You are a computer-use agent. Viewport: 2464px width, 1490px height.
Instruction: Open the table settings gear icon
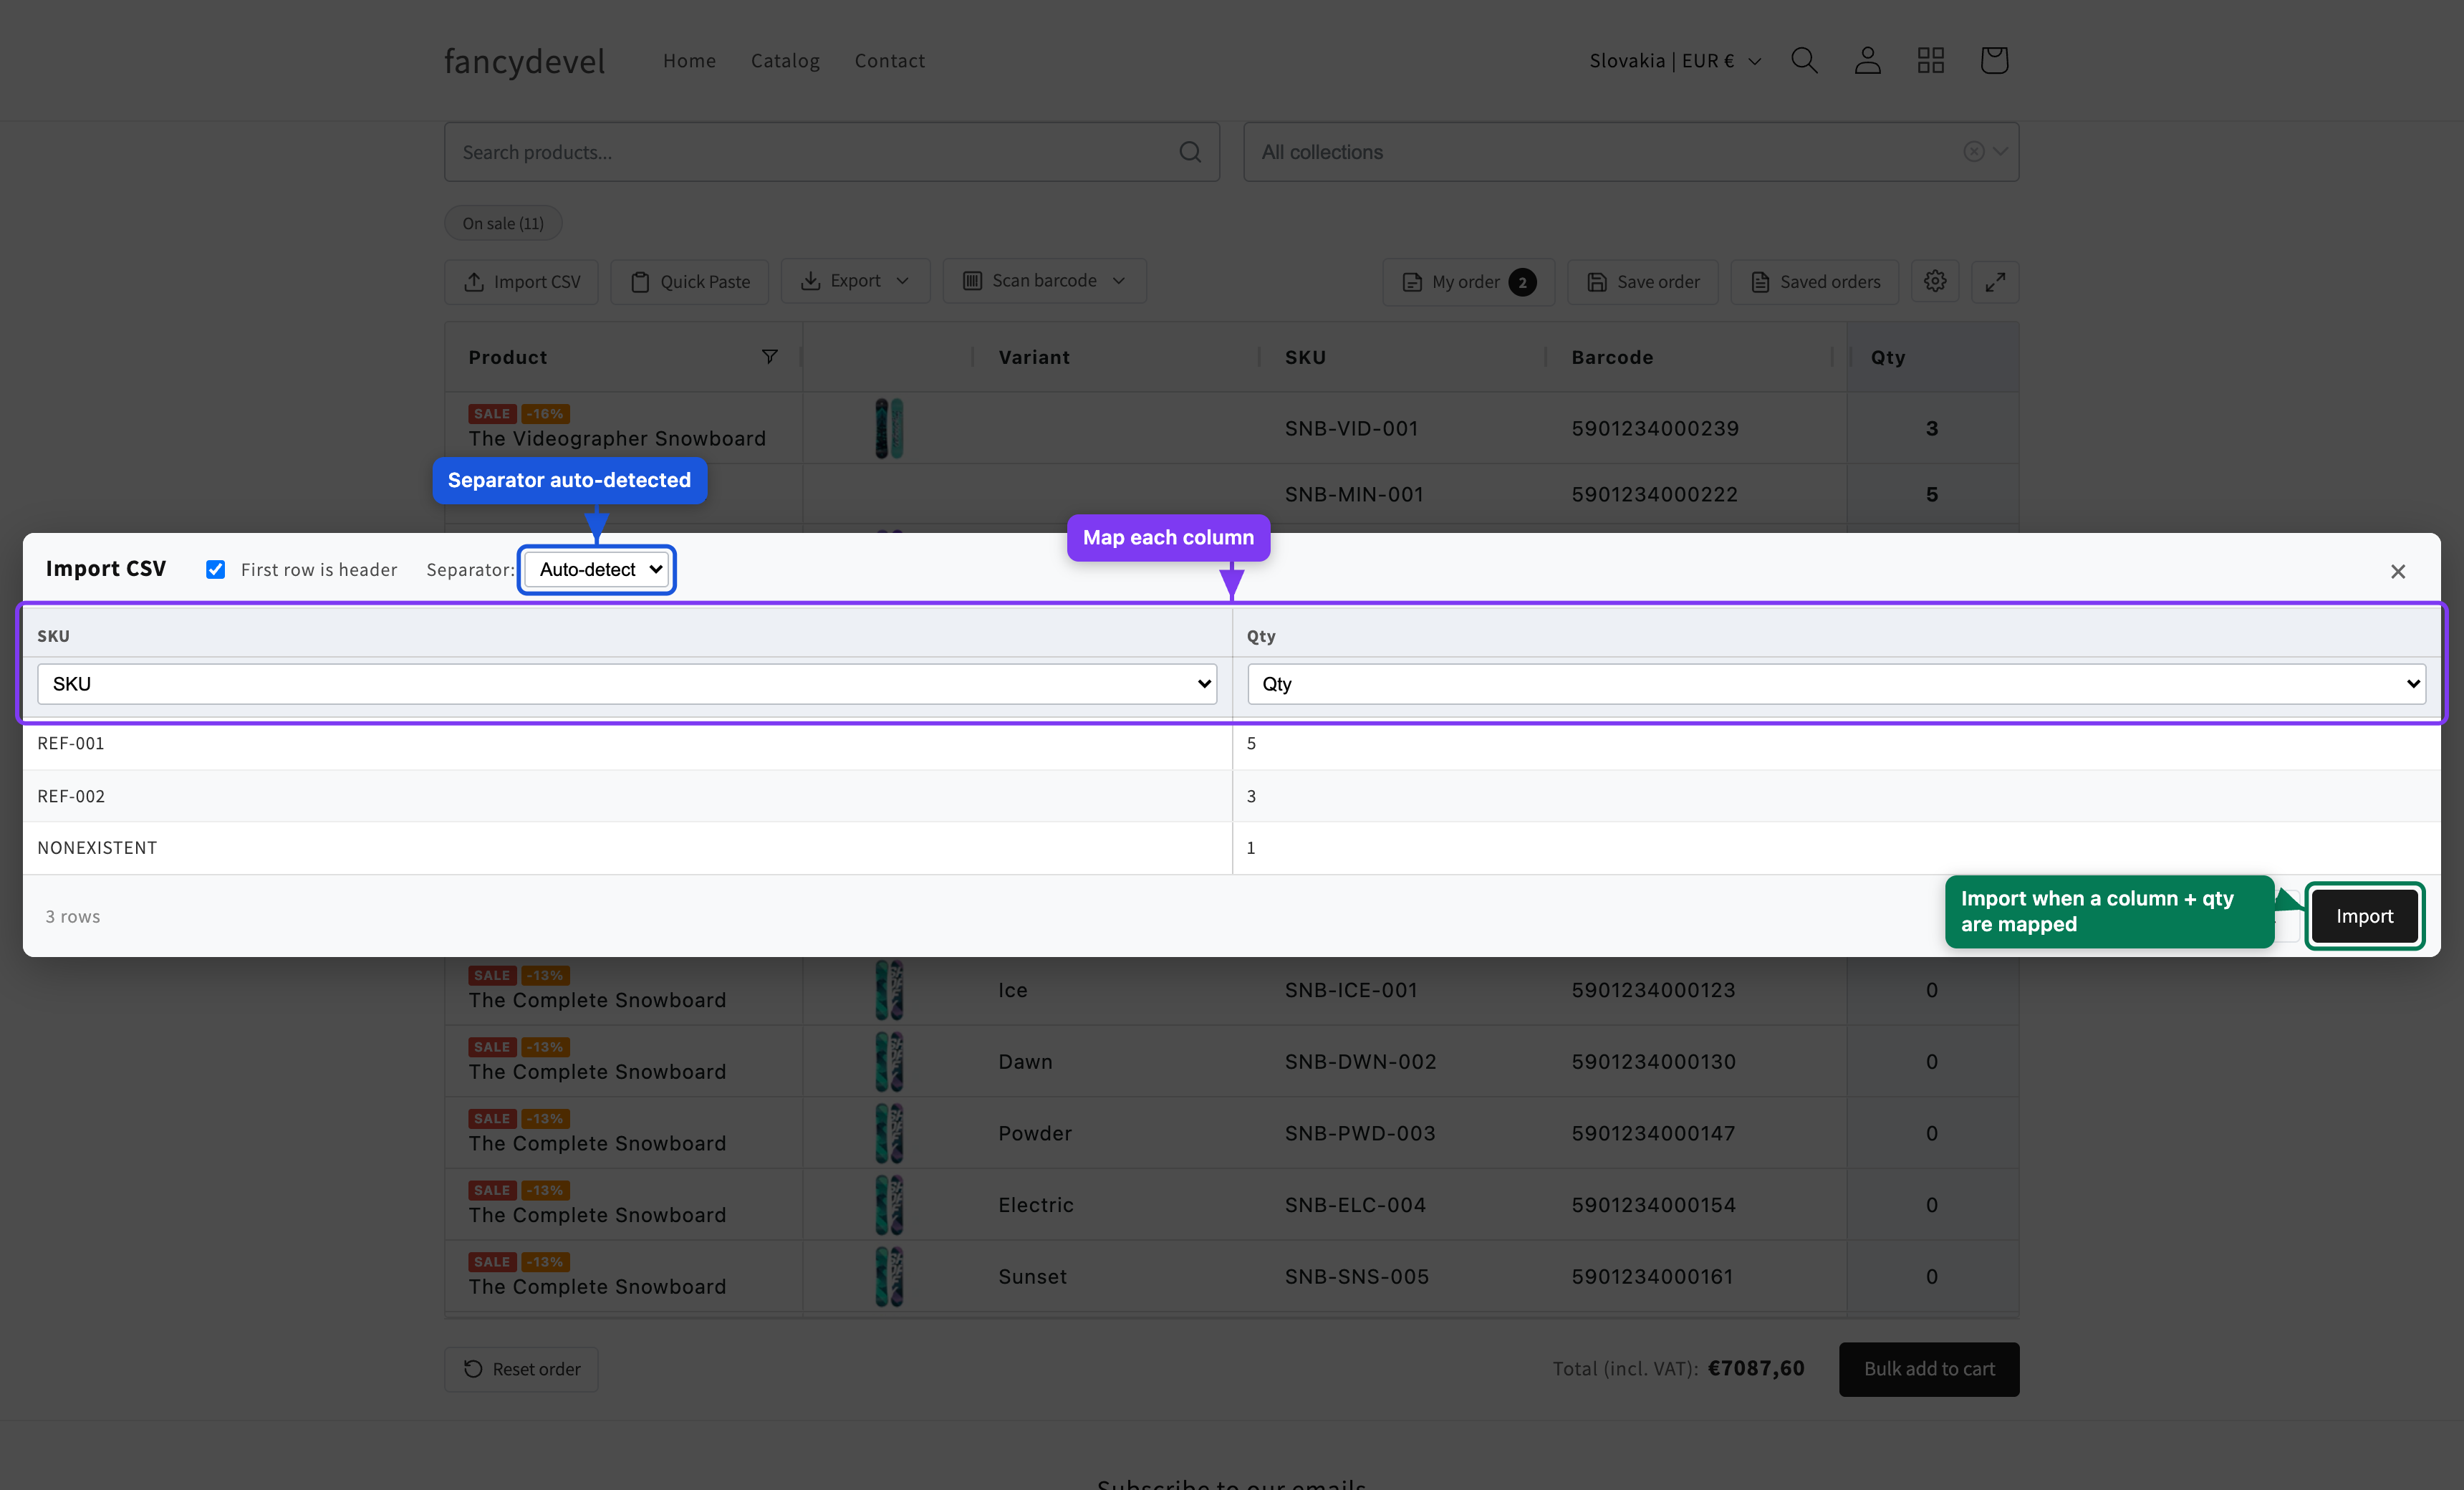1935,281
